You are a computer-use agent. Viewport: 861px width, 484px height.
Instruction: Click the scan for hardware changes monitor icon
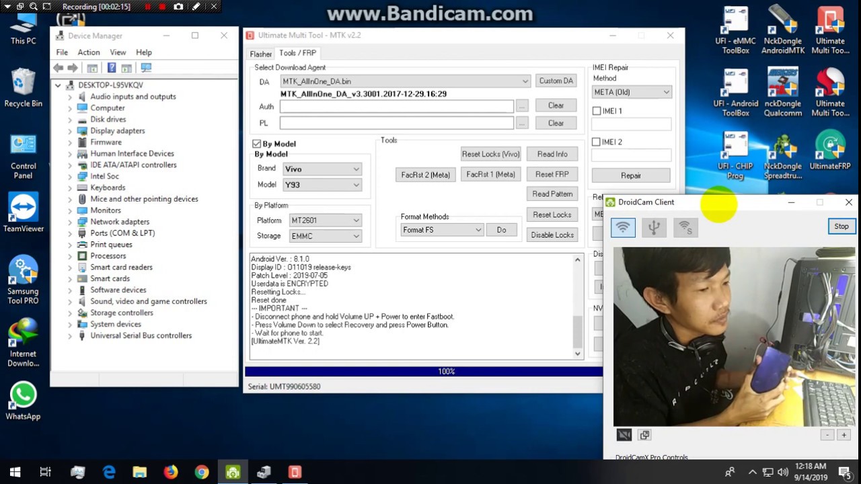[x=146, y=68]
